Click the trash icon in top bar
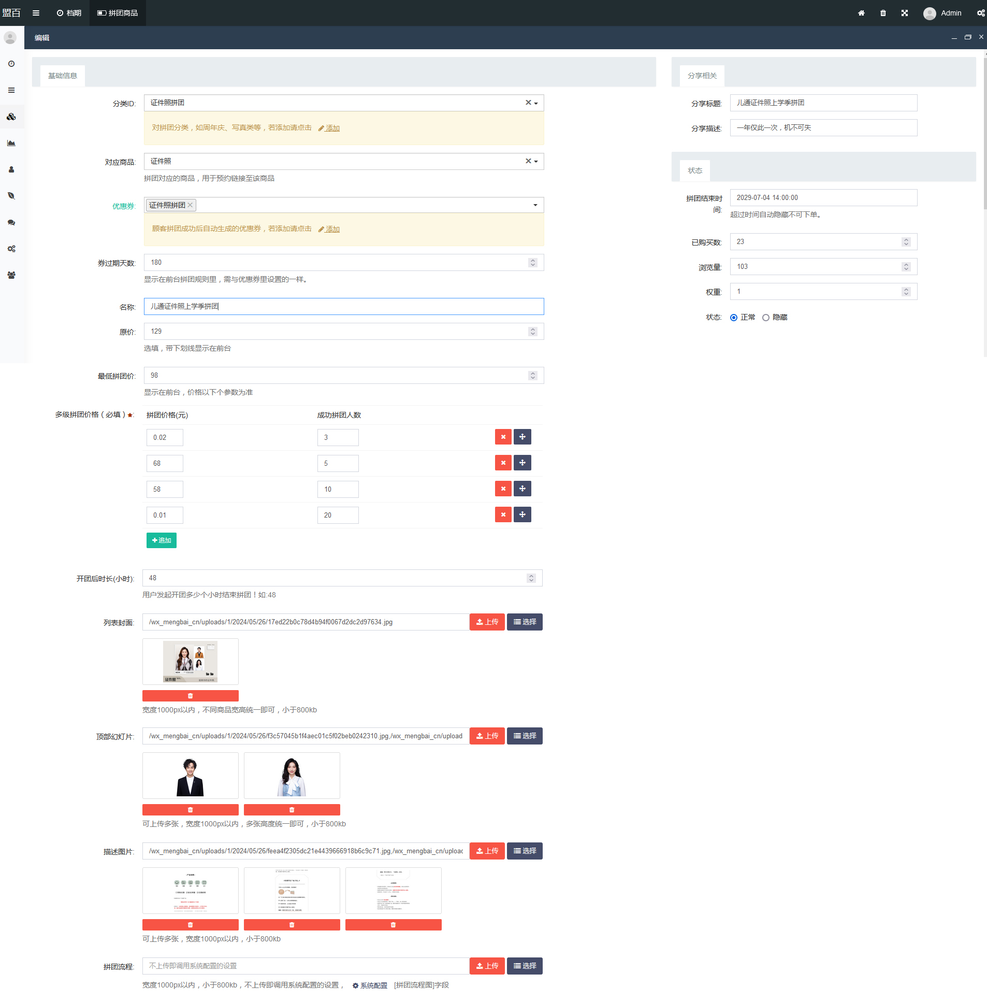The height and width of the screenshot is (1002, 987). point(883,13)
